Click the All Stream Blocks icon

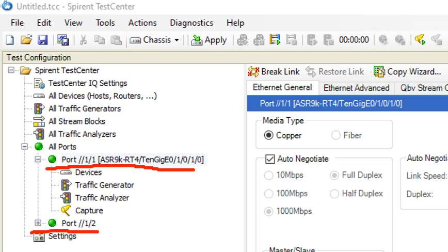39,121
